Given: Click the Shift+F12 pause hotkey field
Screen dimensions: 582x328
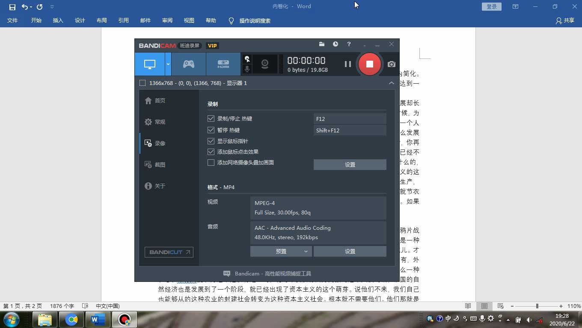Looking at the screenshot, I should click(x=350, y=130).
